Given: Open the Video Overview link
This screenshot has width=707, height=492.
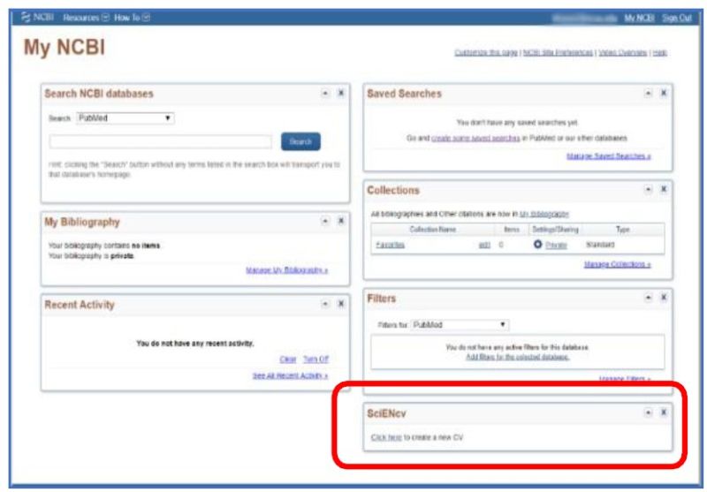Looking at the screenshot, I should pos(622,53).
